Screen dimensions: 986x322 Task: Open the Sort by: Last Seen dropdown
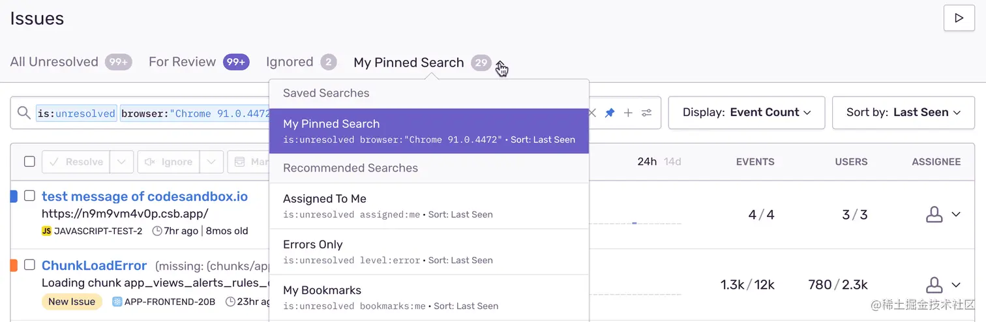point(904,112)
